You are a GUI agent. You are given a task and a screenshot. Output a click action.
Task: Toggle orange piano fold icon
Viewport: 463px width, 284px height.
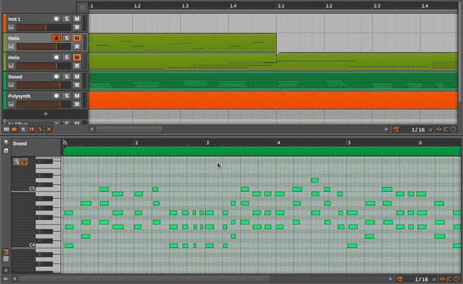24,161
